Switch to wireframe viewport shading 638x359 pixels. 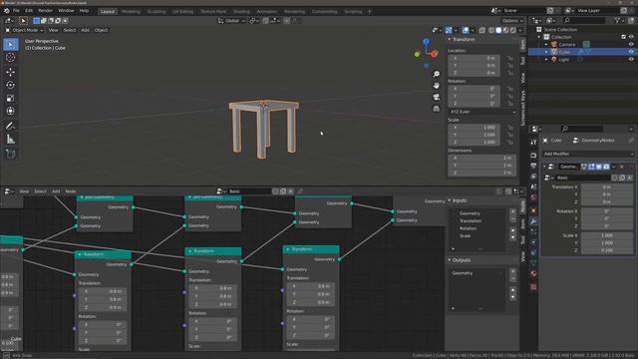[x=491, y=30]
